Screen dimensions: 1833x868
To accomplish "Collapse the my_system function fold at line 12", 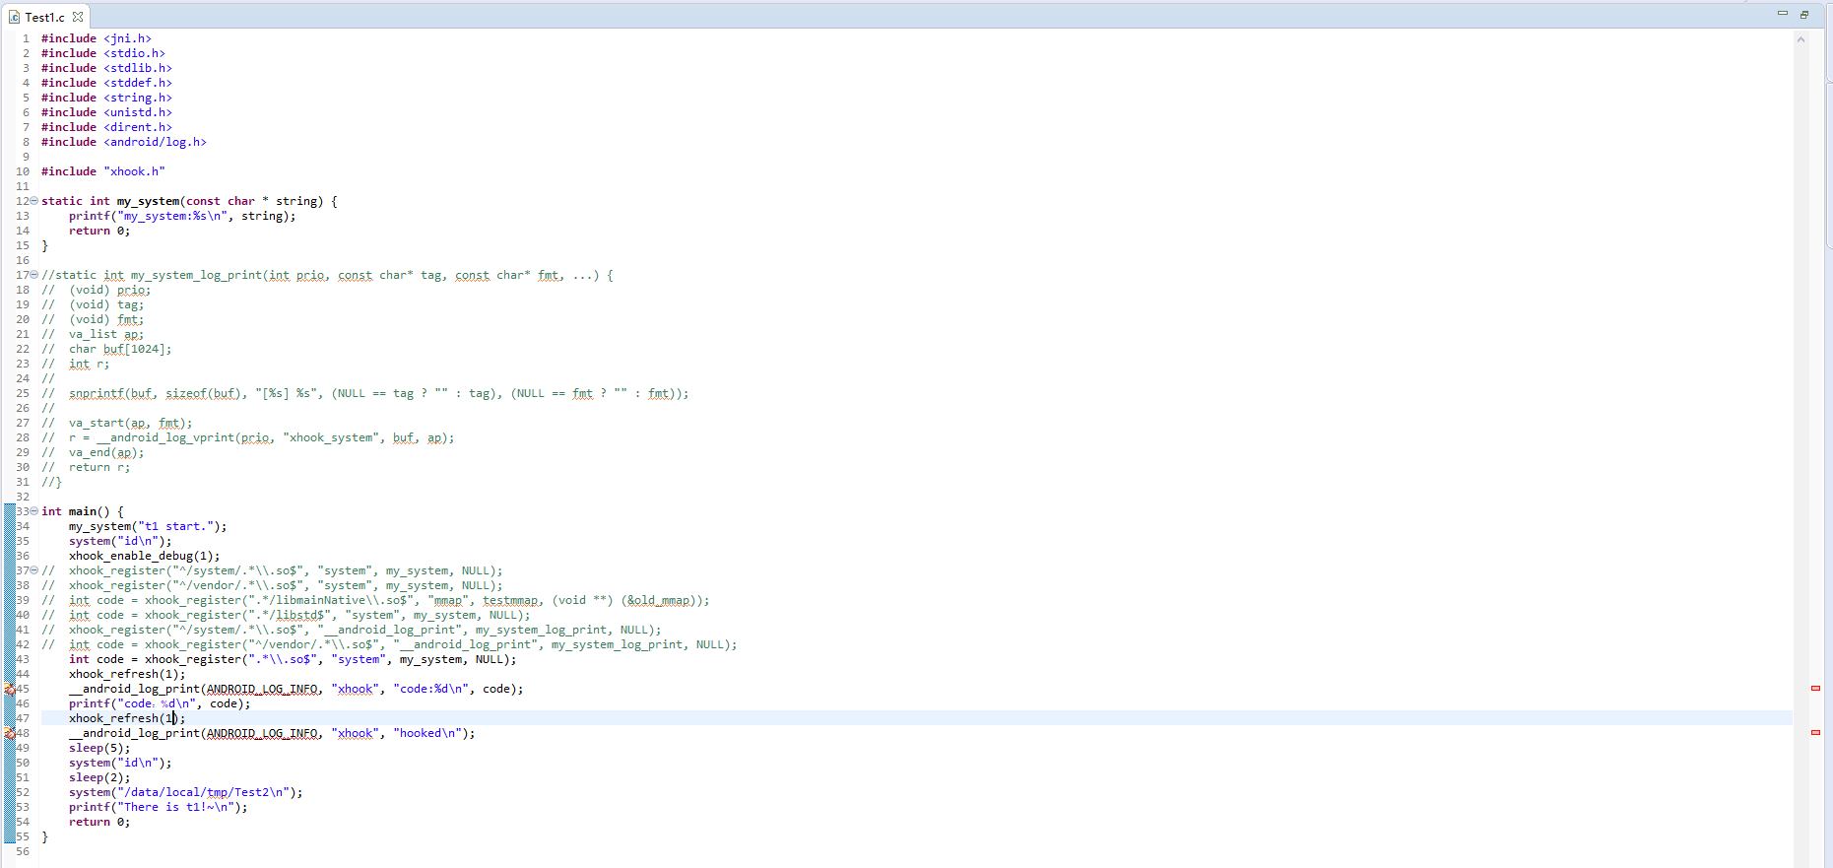I will click(34, 201).
